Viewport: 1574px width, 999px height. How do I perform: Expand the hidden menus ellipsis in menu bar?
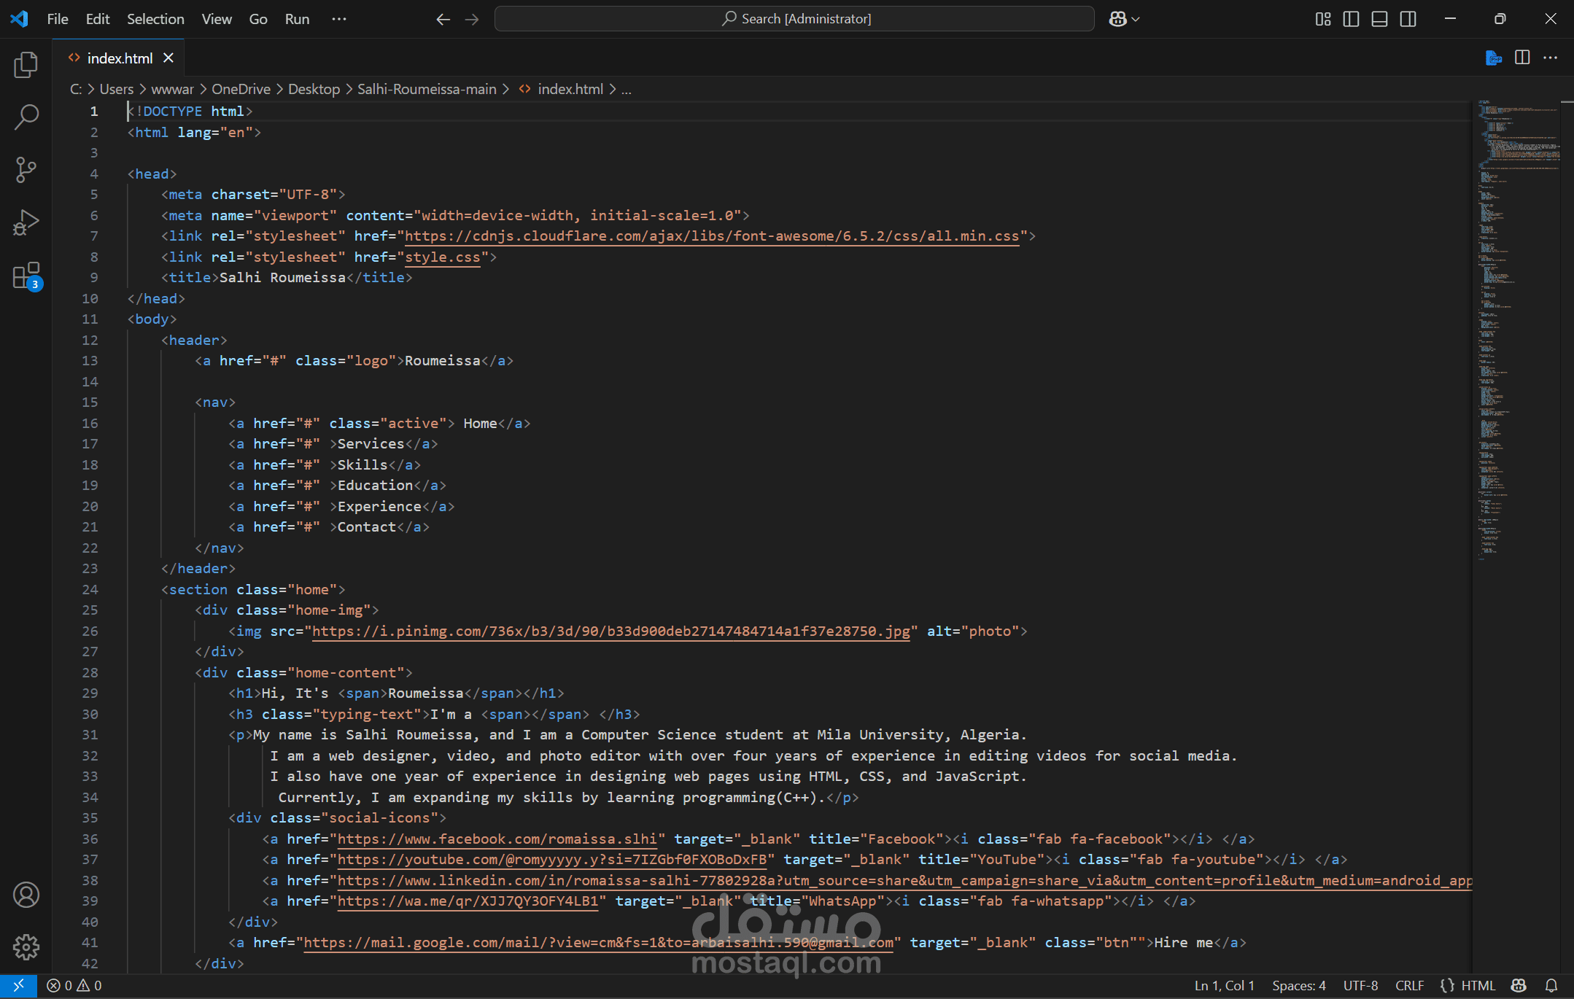pos(339,19)
